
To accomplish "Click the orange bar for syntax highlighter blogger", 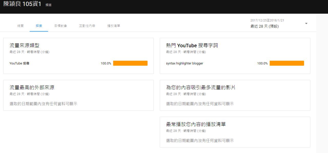I will (x=287, y=63).
